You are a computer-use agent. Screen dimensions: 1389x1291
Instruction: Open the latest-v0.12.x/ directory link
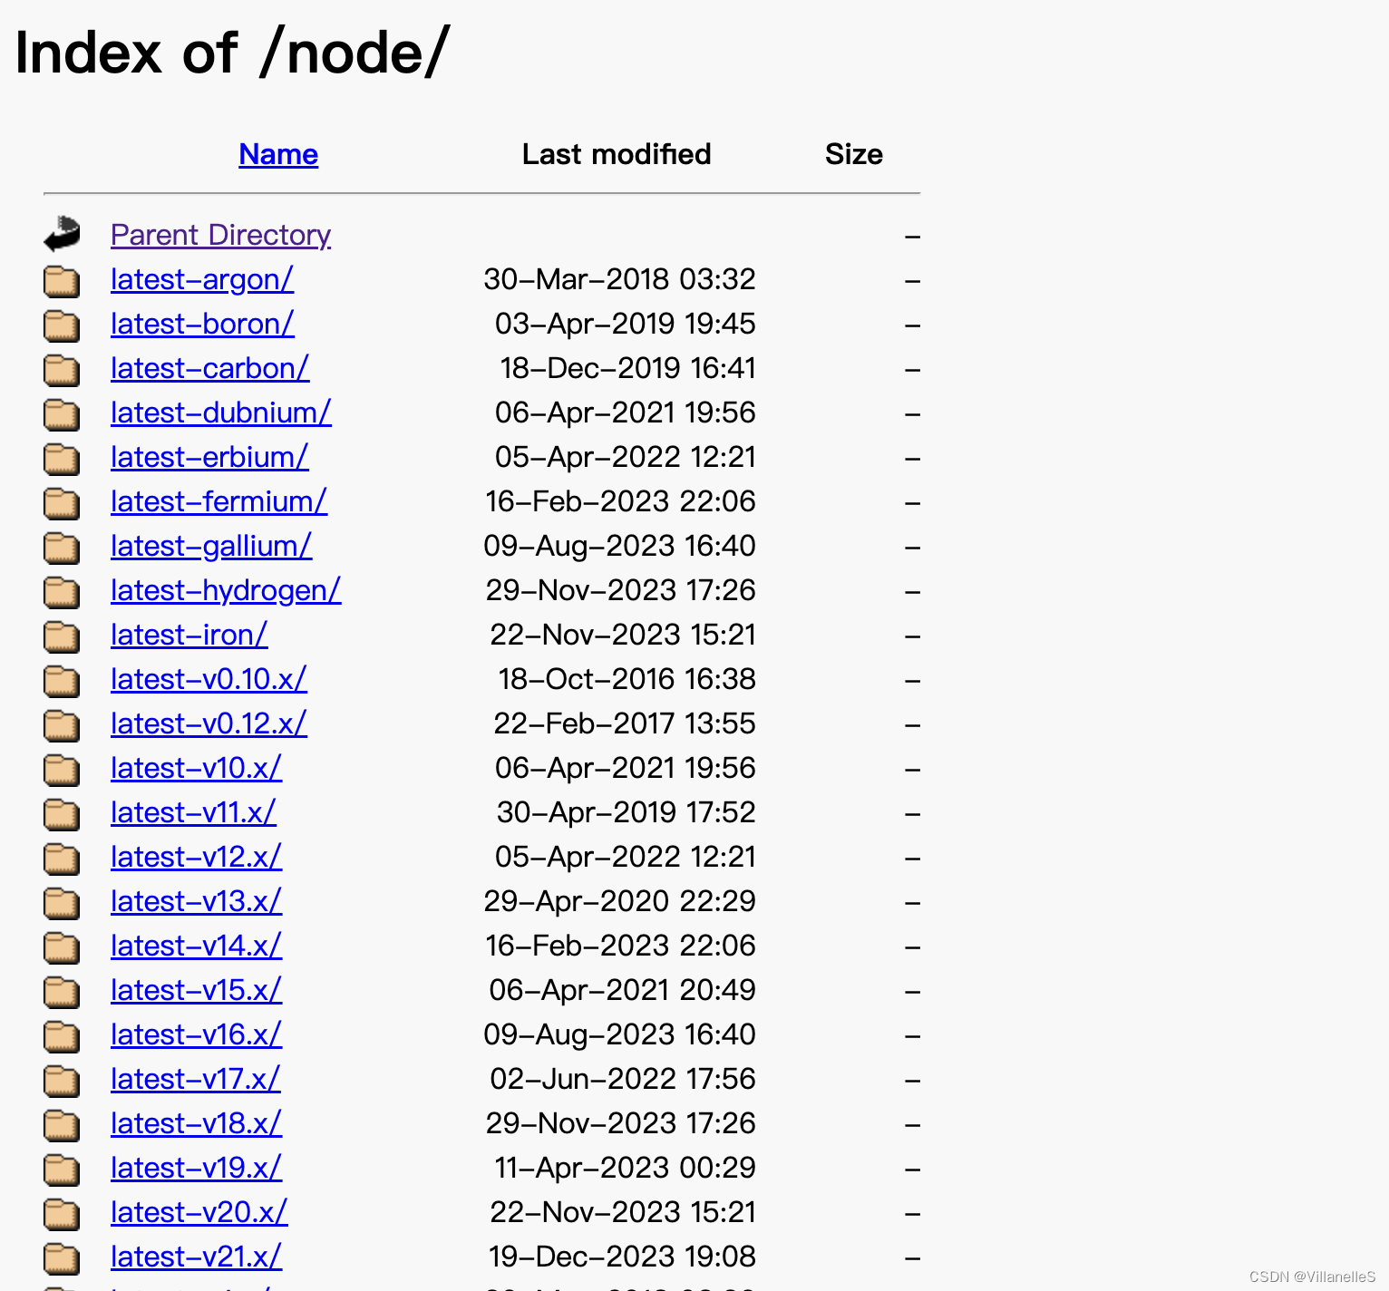209,723
